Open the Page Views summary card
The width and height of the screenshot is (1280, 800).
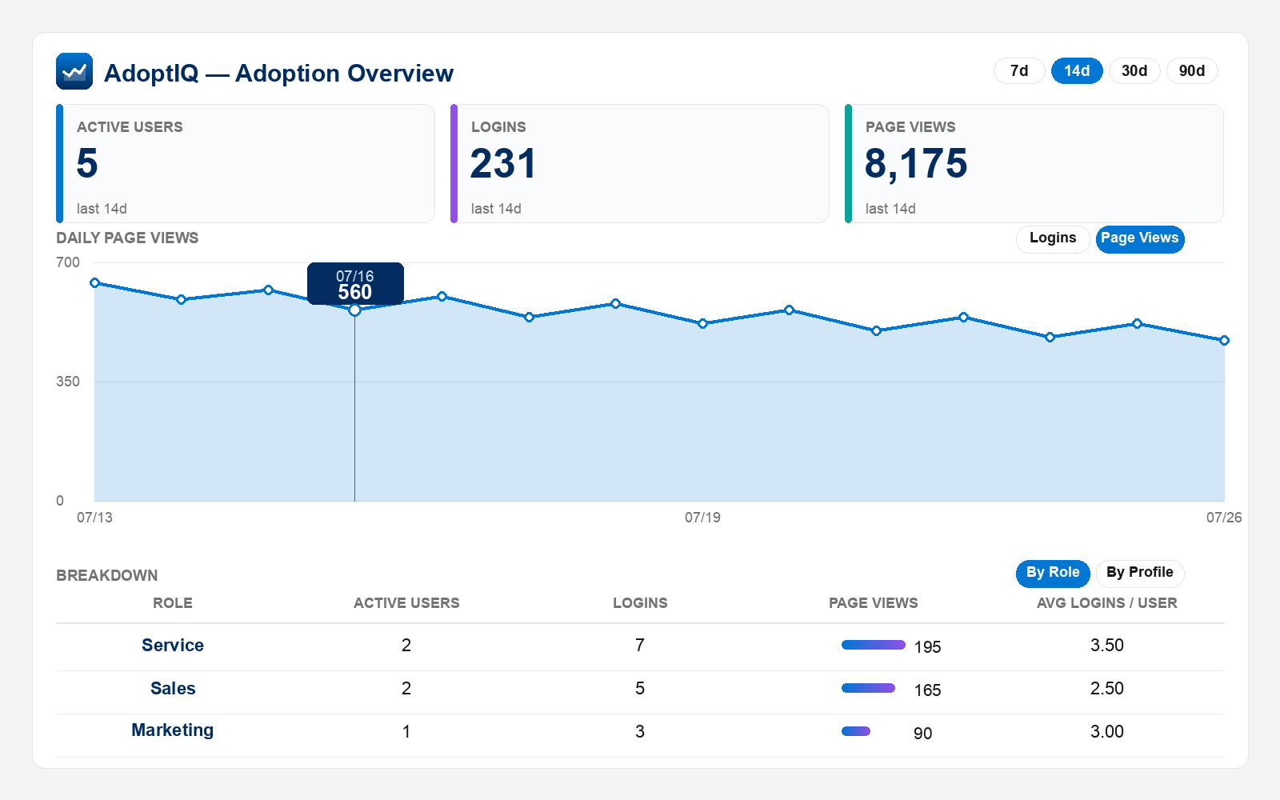1034,163
